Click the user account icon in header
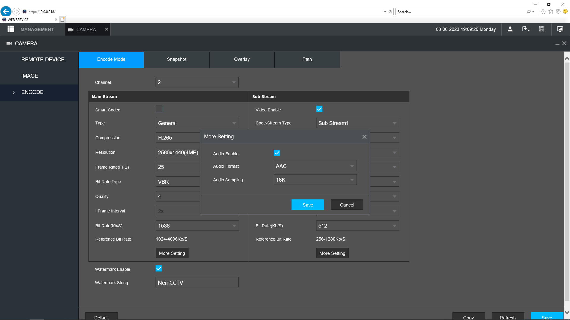This screenshot has height=320, width=570. [510, 29]
